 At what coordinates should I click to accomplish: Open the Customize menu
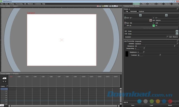click(38, 4)
